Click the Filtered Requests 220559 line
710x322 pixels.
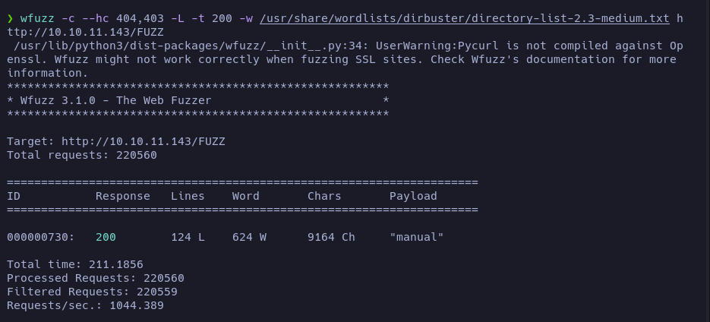(x=95, y=292)
